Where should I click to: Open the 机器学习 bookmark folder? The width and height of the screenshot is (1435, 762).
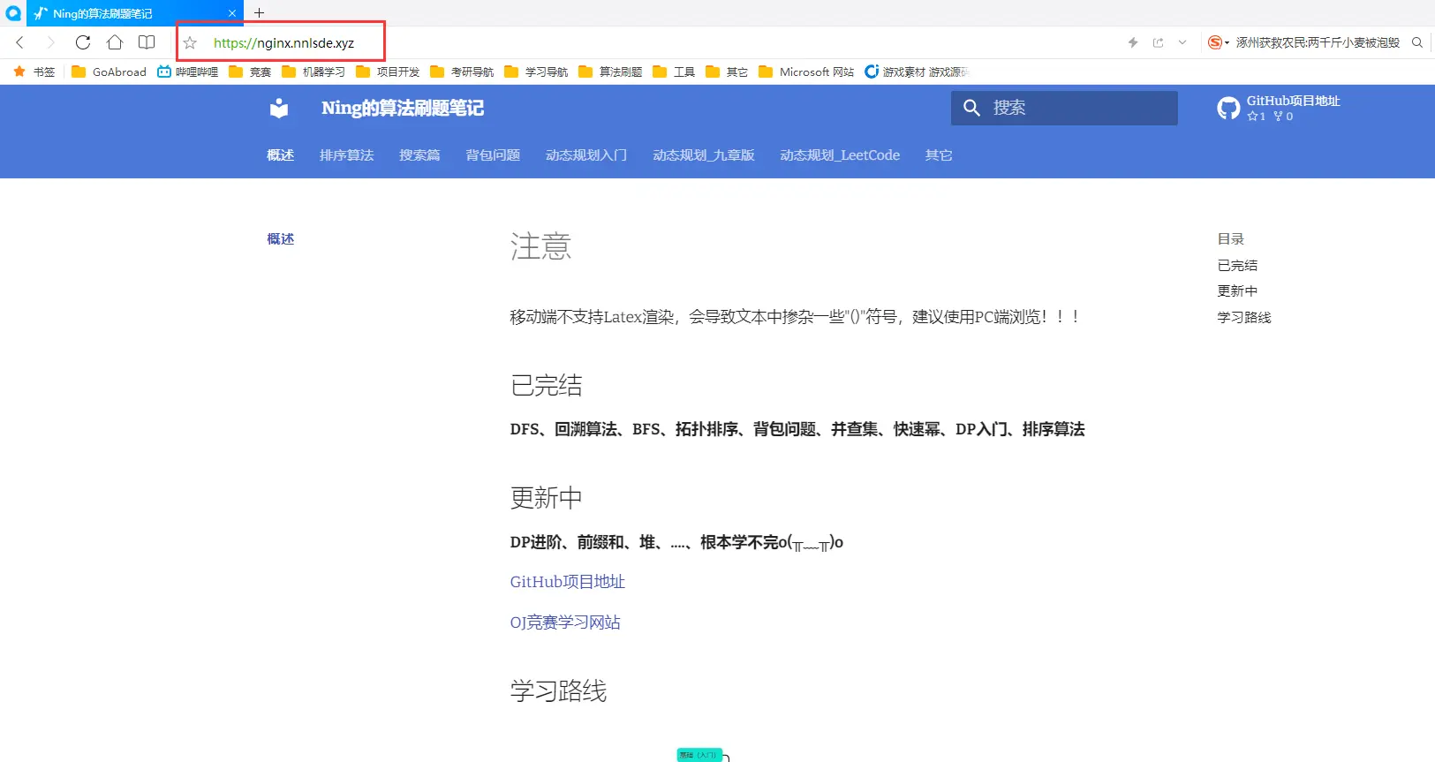tap(313, 72)
